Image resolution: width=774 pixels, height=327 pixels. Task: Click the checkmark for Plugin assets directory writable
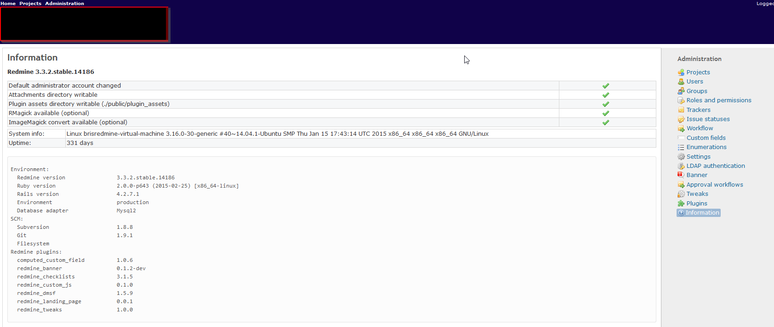(x=606, y=104)
